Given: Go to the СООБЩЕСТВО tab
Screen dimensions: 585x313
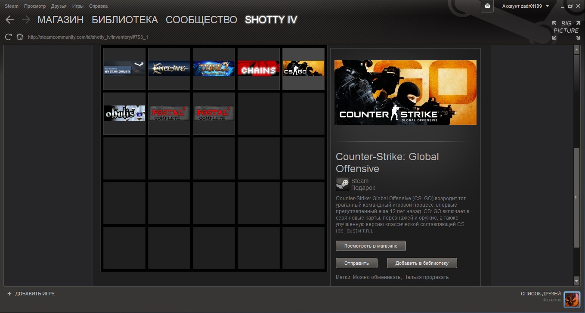Looking at the screenshot, I should point(201,20).
